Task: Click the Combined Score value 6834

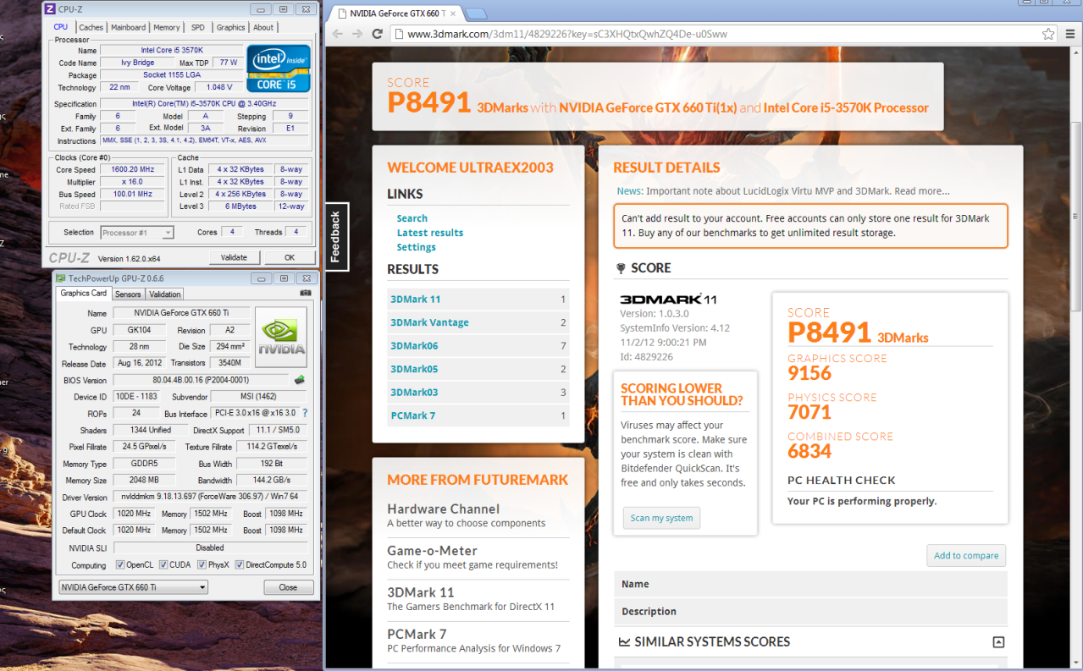Action: (x=809, y=452)
